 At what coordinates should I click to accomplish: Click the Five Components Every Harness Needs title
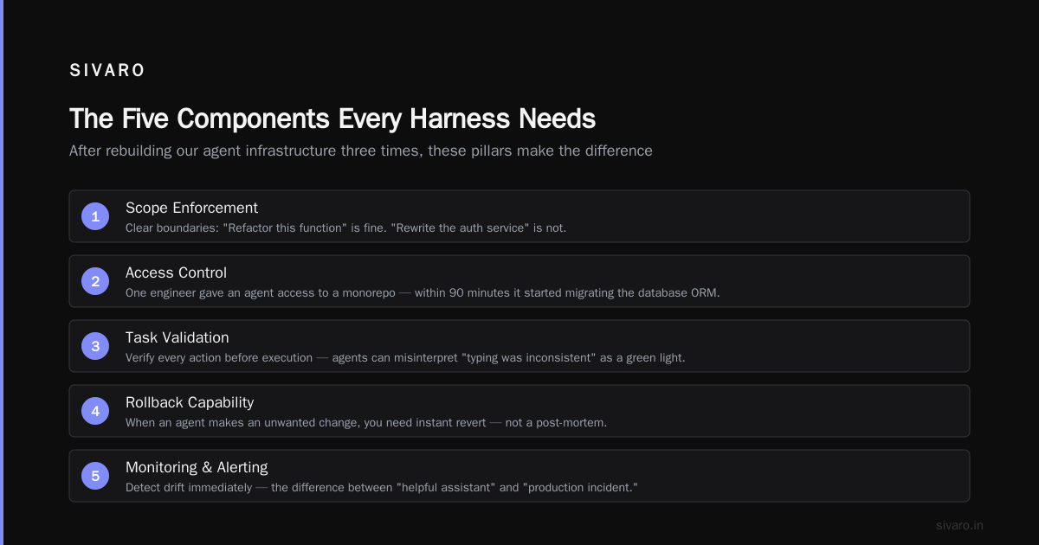click(332, 119)
